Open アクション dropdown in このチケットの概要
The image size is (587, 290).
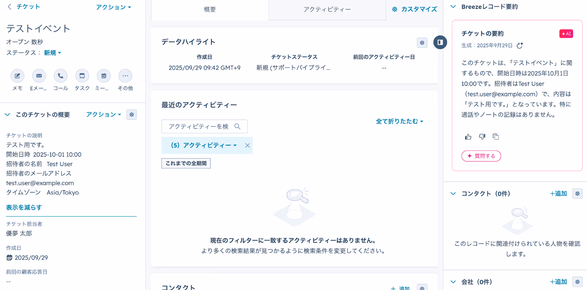(103, 115)
